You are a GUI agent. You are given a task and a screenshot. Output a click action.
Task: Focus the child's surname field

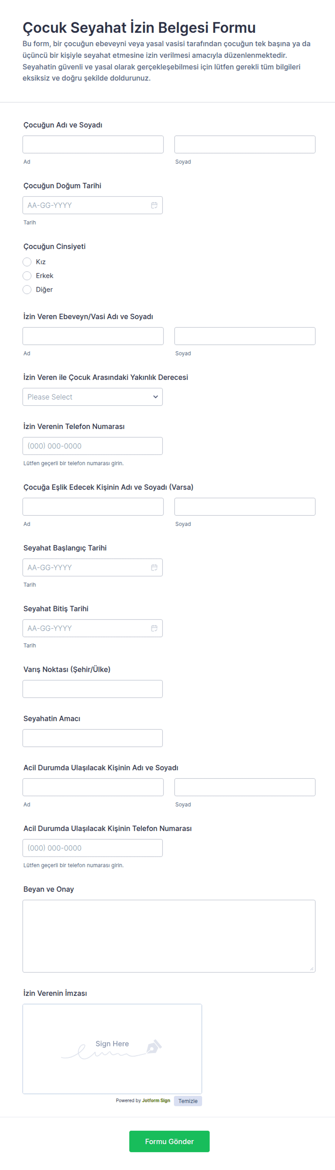245,144
